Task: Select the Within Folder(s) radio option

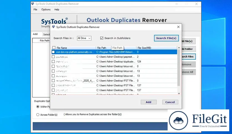Action: [x=38, y=107]
